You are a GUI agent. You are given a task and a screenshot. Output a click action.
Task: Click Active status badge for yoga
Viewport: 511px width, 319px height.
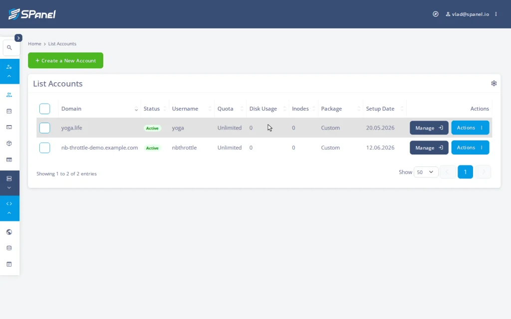point(152,128)
